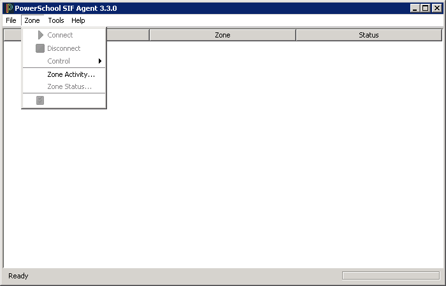Open the Help menu

pos(78,20)
